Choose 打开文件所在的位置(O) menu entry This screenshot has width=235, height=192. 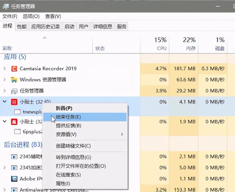pos(85,166)
